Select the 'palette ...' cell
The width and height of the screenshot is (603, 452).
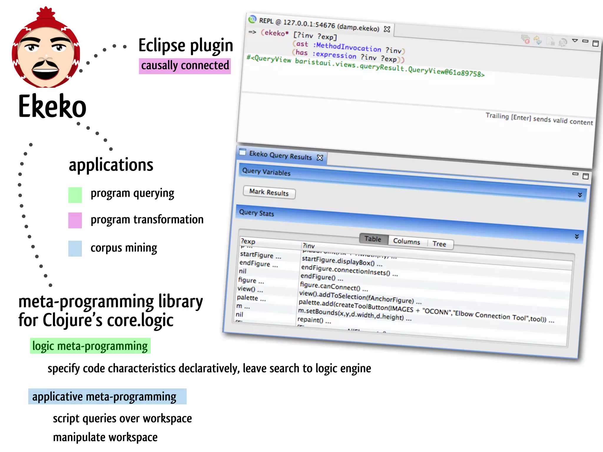coord(251,298)
